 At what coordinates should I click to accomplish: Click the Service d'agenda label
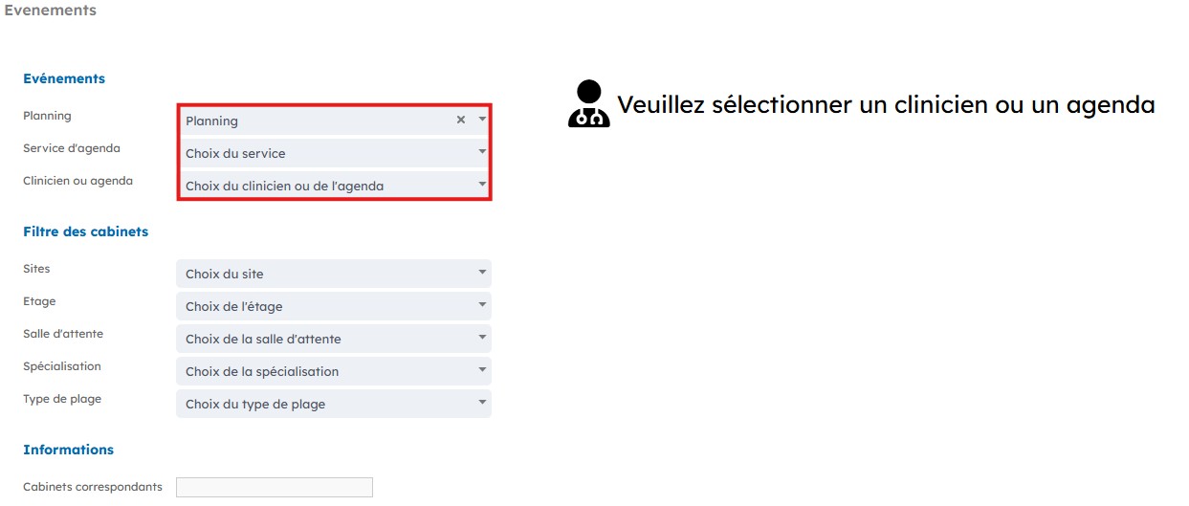coord(72,148)
